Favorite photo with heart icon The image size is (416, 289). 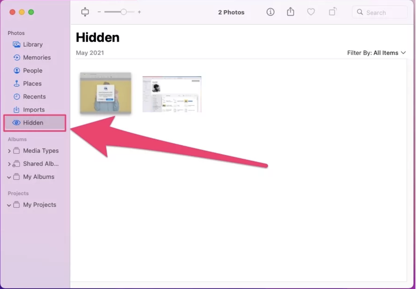tap(311, 12)
